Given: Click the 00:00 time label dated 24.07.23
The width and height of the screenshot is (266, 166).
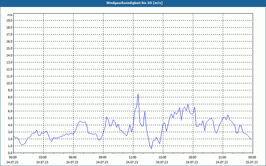Looking at the screenshot, I should 13,157.
